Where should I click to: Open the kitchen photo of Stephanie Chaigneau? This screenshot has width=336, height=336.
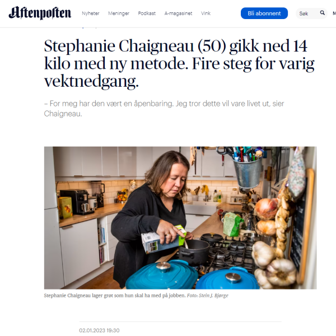[x=180, y=218]
